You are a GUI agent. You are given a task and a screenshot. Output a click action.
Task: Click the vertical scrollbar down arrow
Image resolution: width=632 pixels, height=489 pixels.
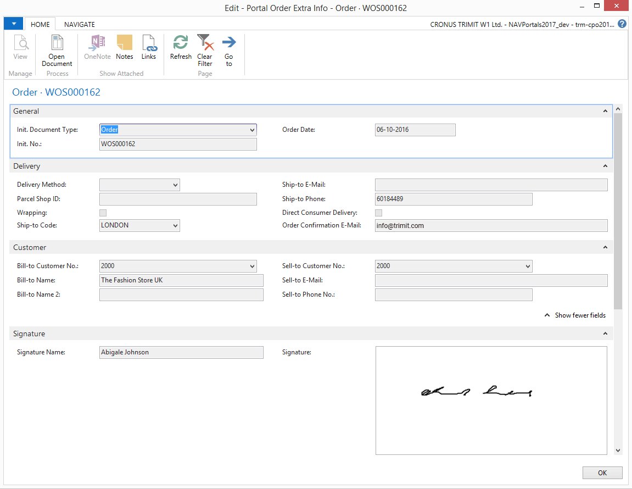618,451
